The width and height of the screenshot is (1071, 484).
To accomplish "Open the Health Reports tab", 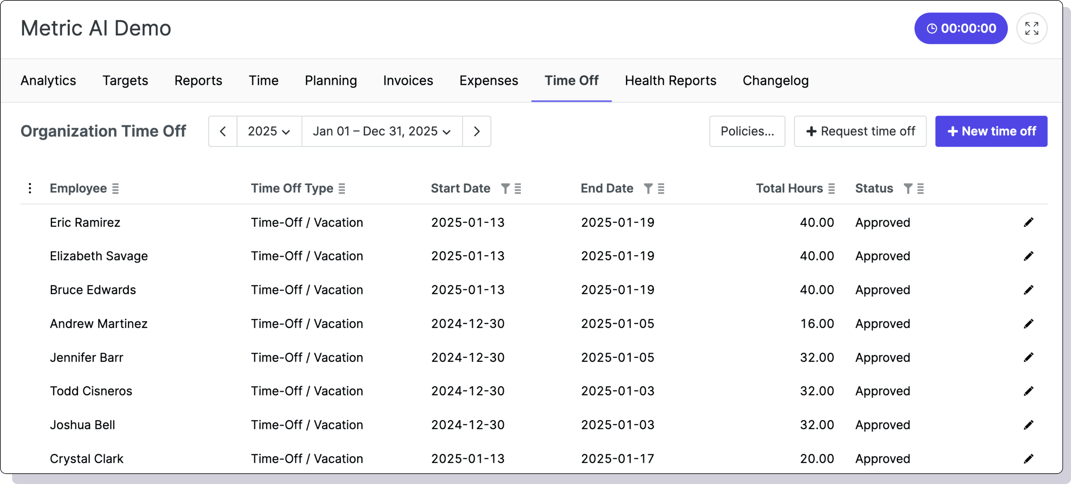I will pyautogui.click(x=670, y=80).
